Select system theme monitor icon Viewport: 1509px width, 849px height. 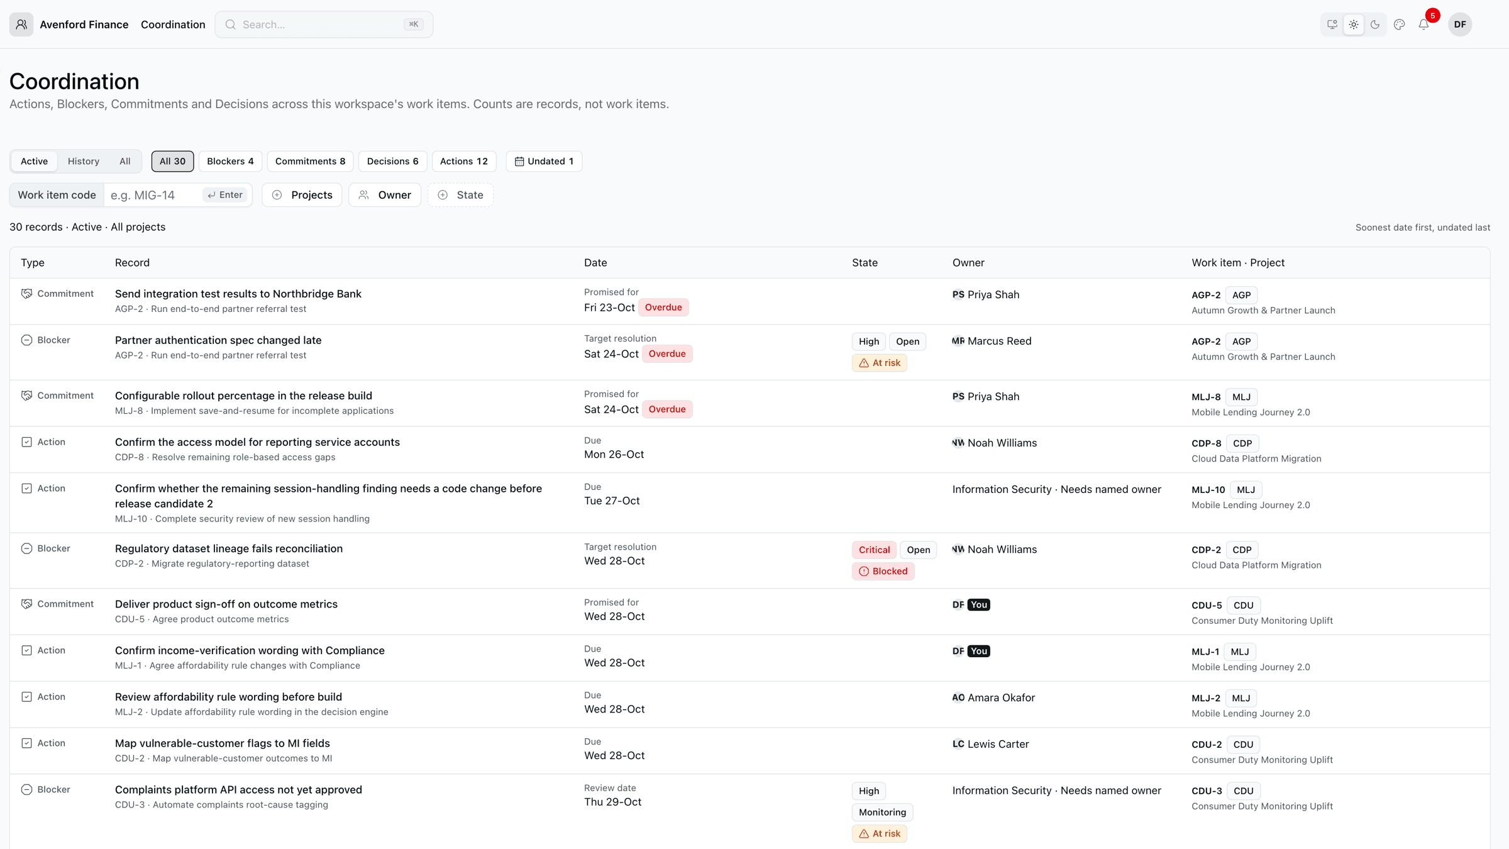click(x=1332, y=25)
